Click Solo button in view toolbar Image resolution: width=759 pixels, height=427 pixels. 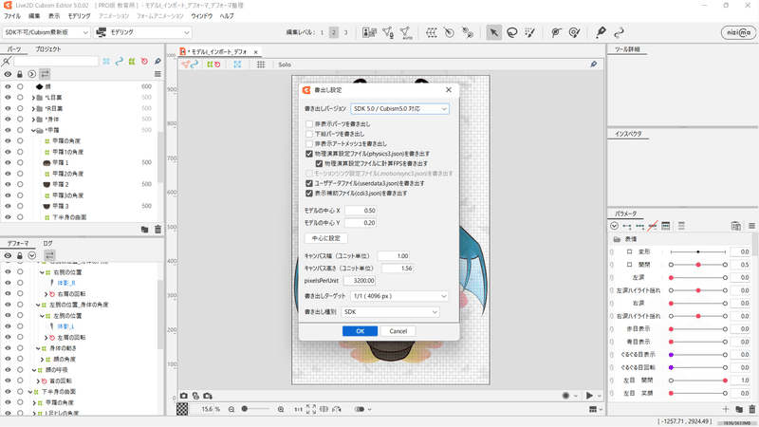(285, 65)
